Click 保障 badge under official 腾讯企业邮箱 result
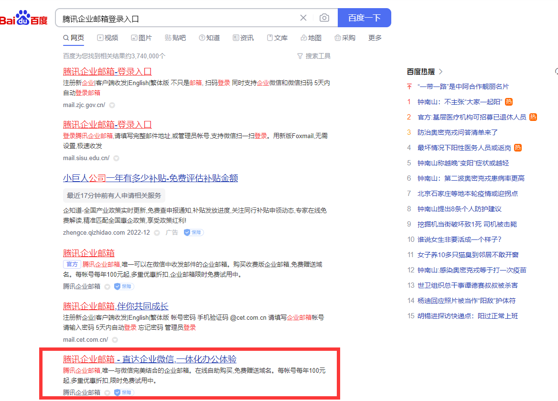 pyautogui.click(x=124, y=286)
